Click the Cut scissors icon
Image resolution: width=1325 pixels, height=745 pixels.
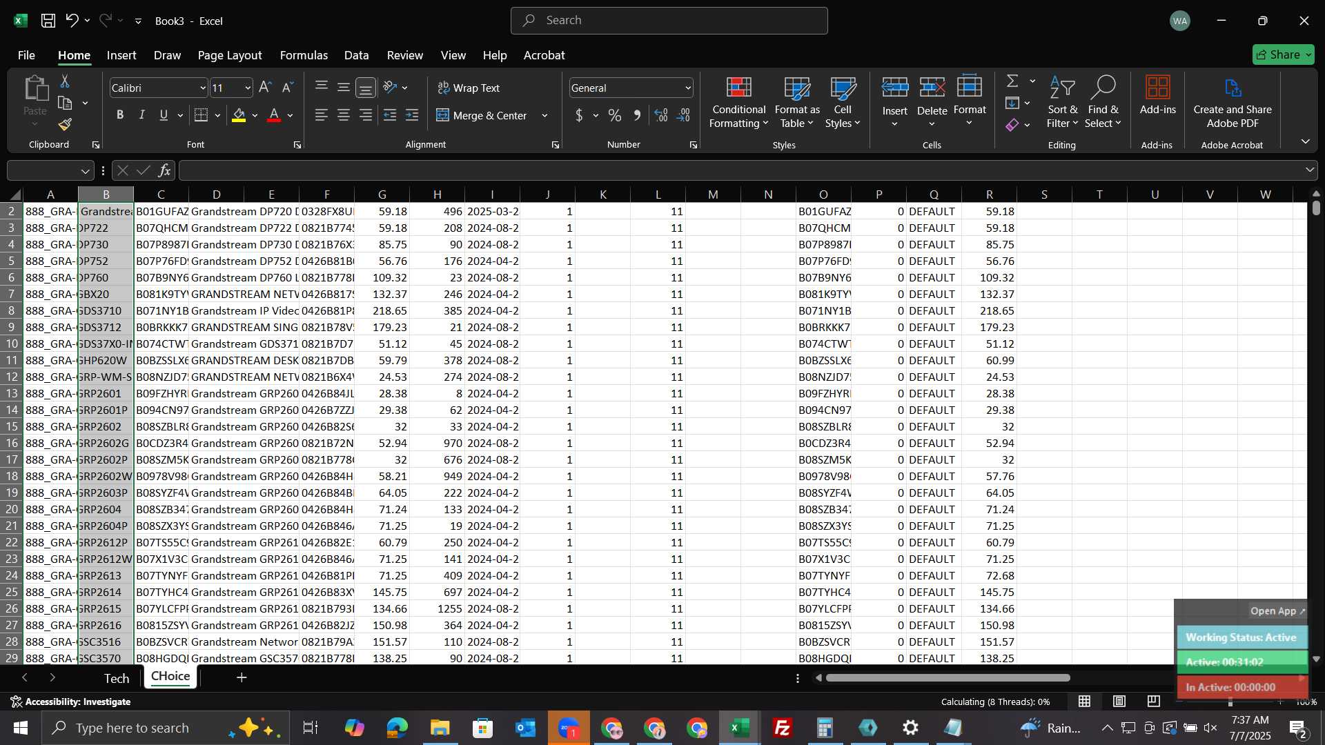(65, 81)
